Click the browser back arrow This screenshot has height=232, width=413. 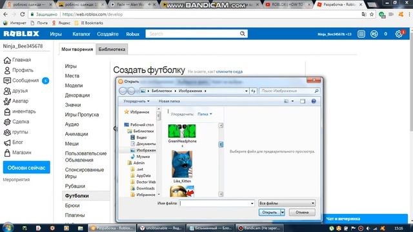point(6,14)
